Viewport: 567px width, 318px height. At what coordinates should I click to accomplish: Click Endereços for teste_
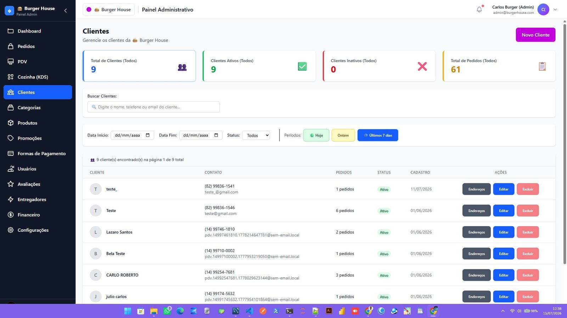476,189
